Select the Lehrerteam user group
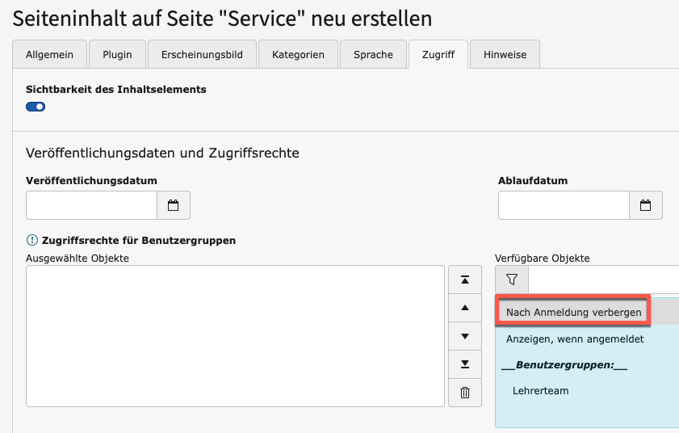Screen dimensions: 679x433 [587, 390]
